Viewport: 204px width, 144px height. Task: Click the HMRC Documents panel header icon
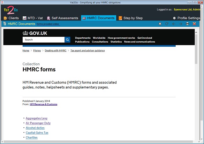[5, 24]
